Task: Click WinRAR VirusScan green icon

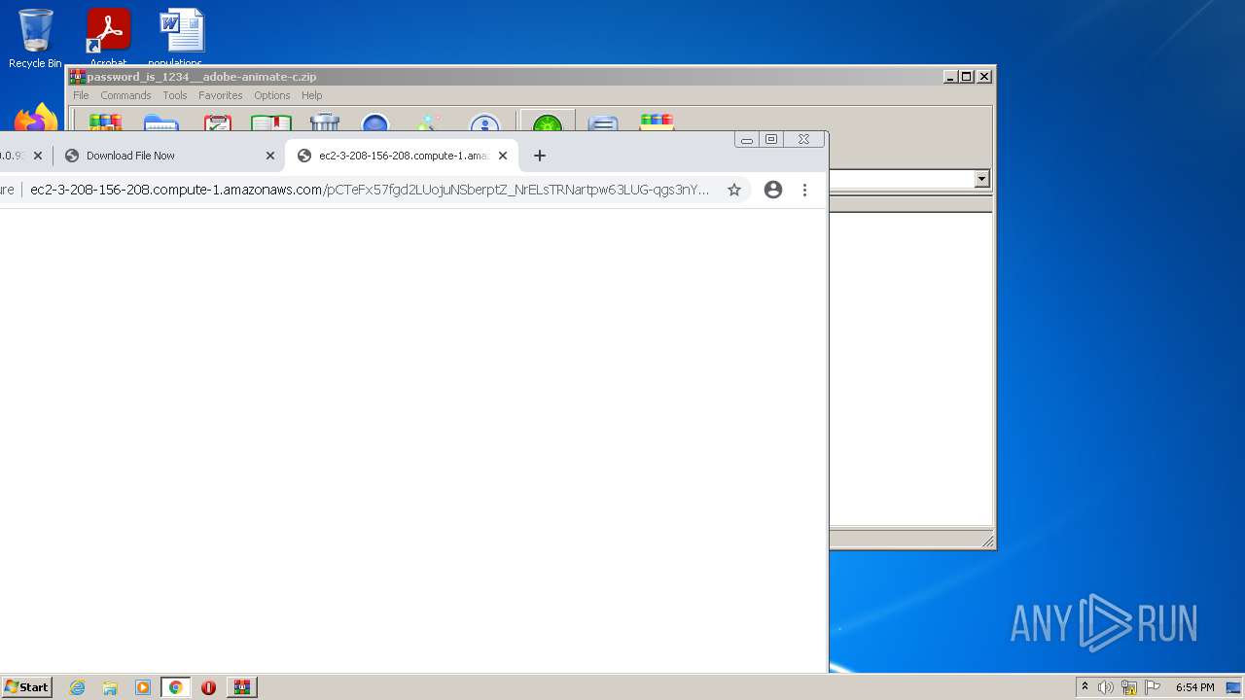Action: pyautogui.click(x=548, y=122)
